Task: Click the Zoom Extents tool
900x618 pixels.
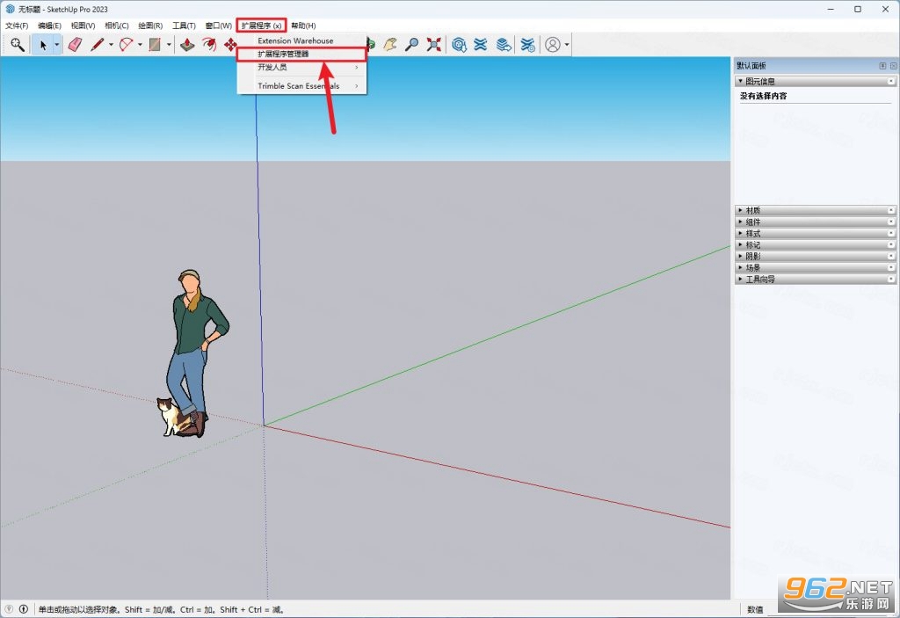Action: tap(434, 44)
